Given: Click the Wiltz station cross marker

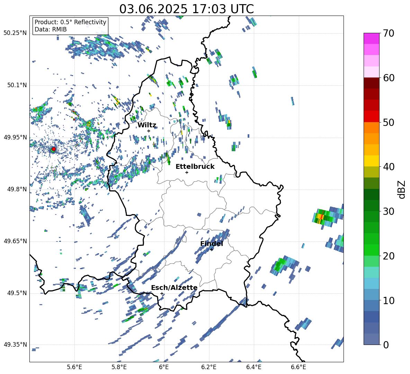Looking at the screenshot, I should point(149,131).
